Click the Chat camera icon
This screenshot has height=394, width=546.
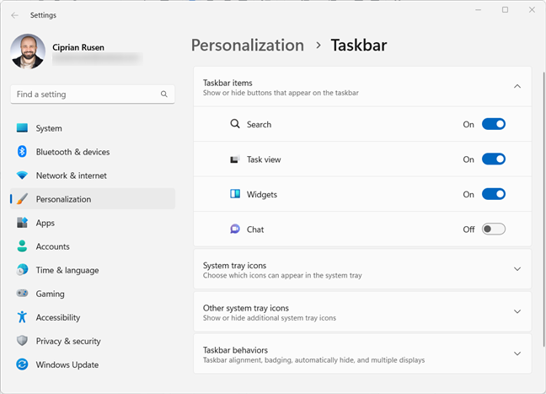[235, 229]
